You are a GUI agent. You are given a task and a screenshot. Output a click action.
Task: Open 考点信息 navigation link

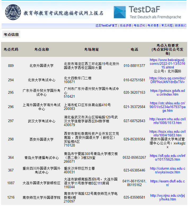pos(153,25)
